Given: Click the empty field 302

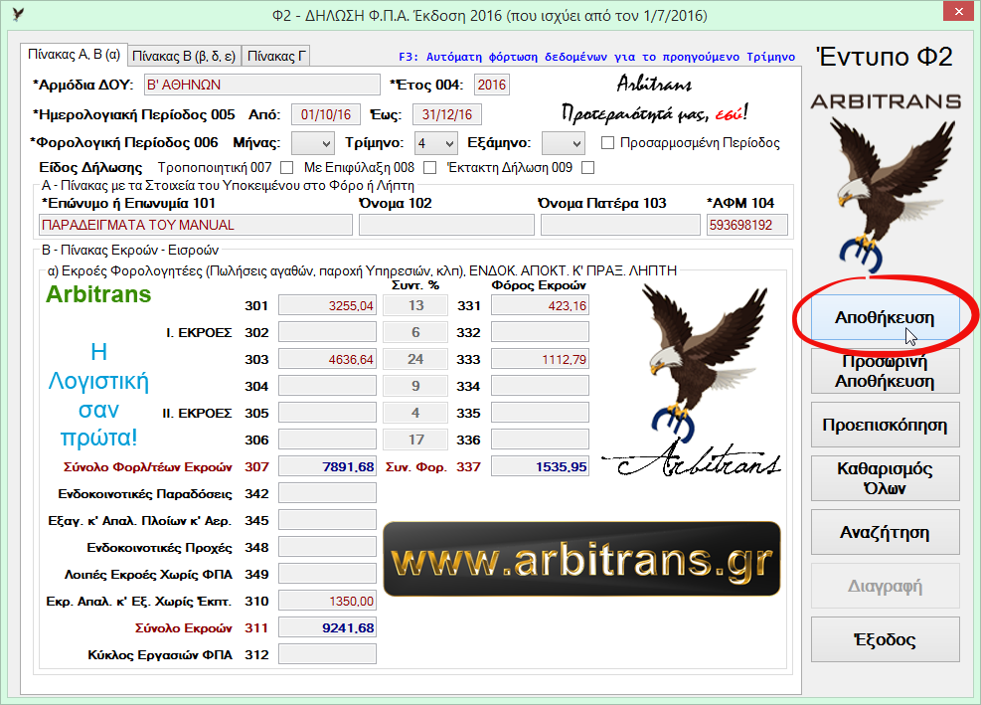Looking at the screenshot, I should pos(327,332).
